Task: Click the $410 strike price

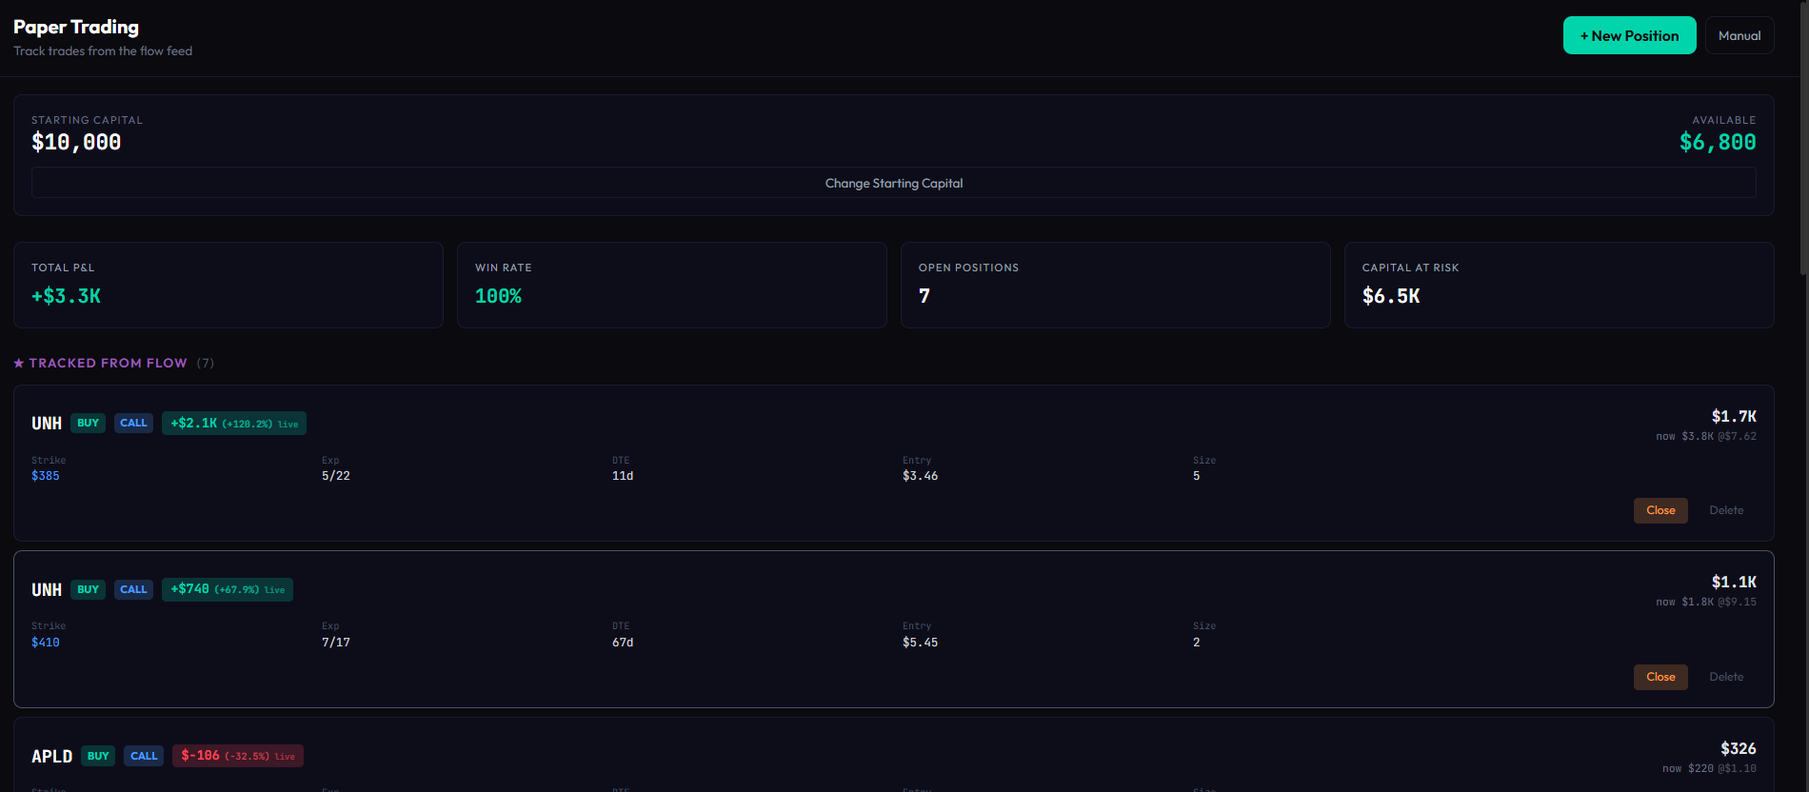Action: [46, 643]
